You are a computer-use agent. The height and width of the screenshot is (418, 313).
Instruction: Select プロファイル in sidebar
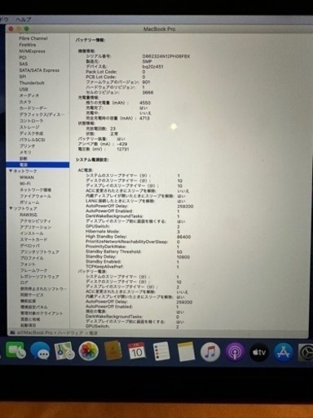tap(32, 258)
